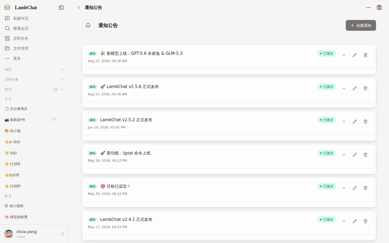Expand the 目标已设定 notification
This screenshot has height=243, width=389.
click(x=344, y=188)
